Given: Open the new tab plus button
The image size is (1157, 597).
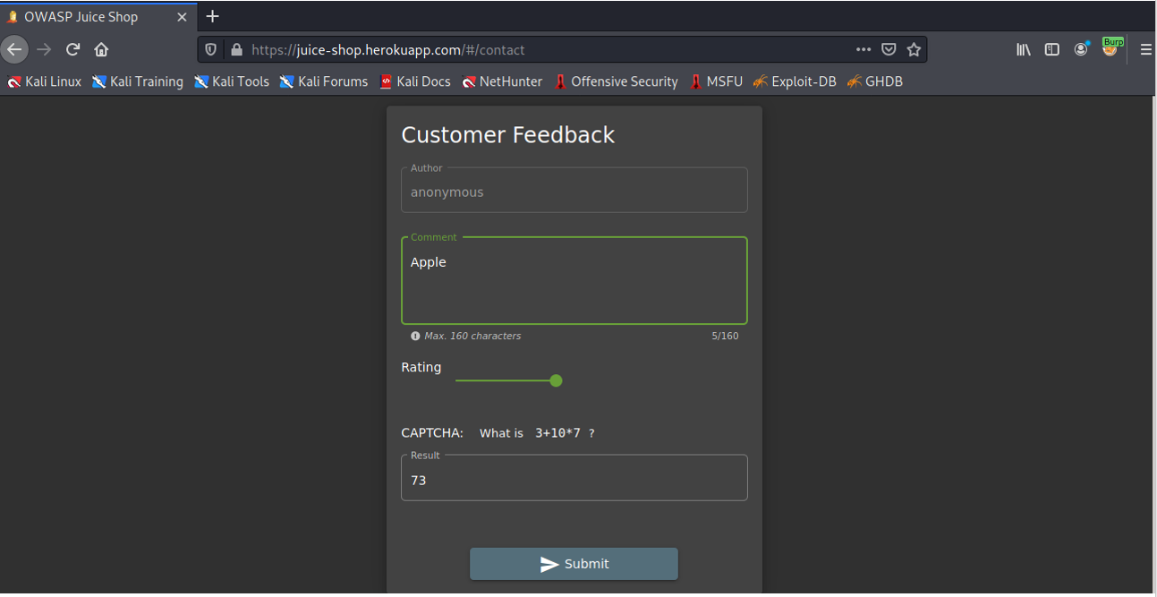Looking at the screenshot, I should [212, 16].
